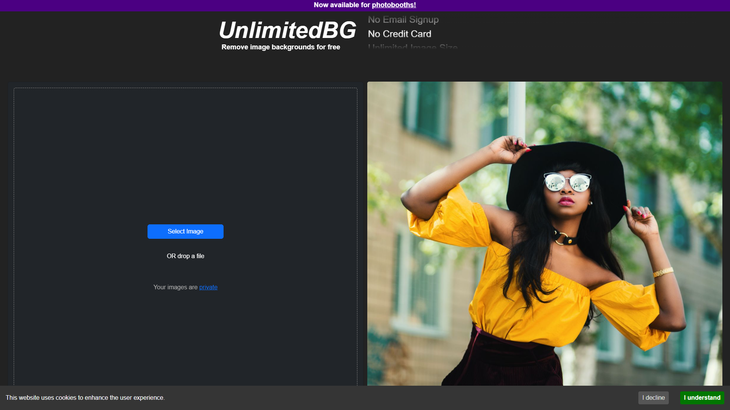
Task: Click the 'No Email Signup' text
Action: tap(403, 19)
